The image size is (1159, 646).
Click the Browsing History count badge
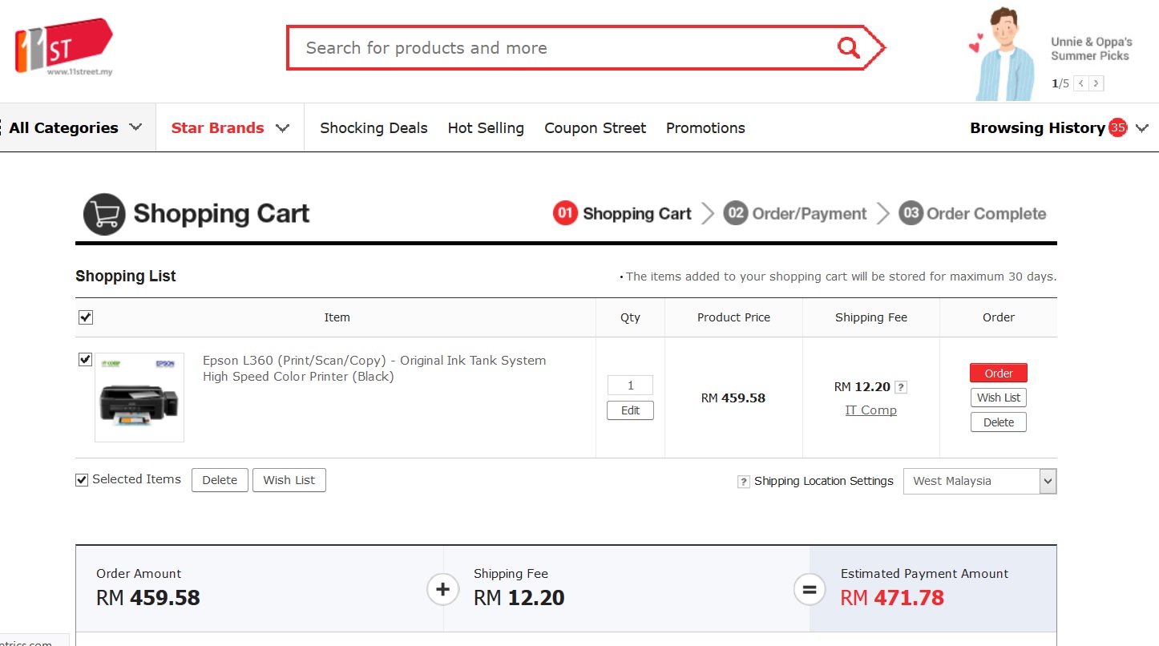pyautogui.click(x=1117, y=127)
